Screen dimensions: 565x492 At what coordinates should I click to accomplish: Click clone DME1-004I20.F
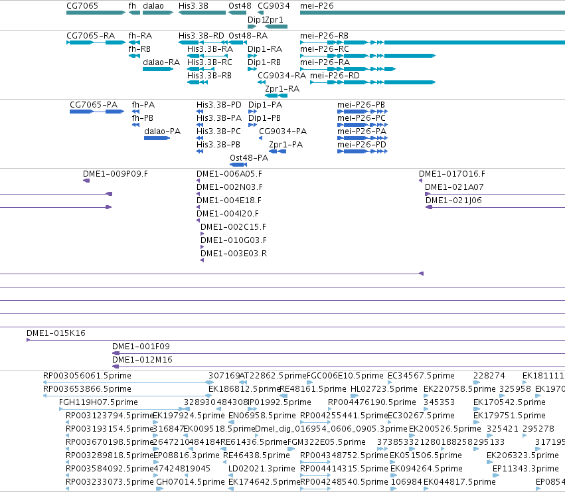coord(228,214)
